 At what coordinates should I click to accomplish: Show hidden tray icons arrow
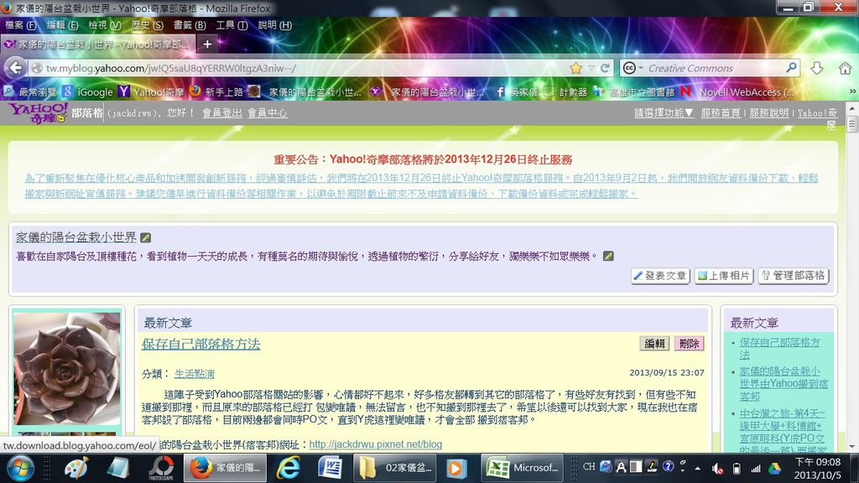697,468
